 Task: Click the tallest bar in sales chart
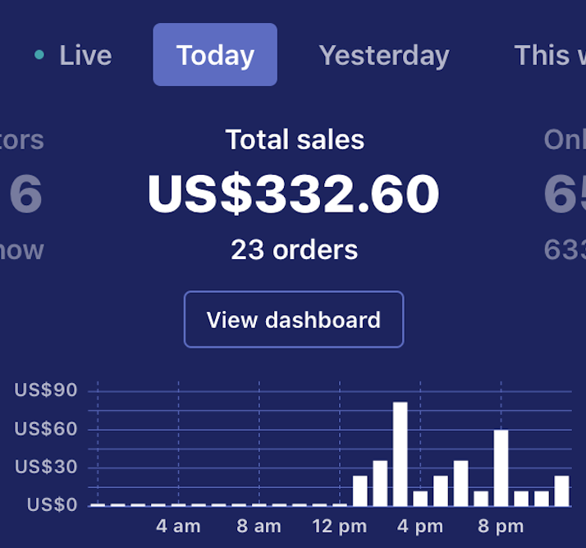[401, 453]
